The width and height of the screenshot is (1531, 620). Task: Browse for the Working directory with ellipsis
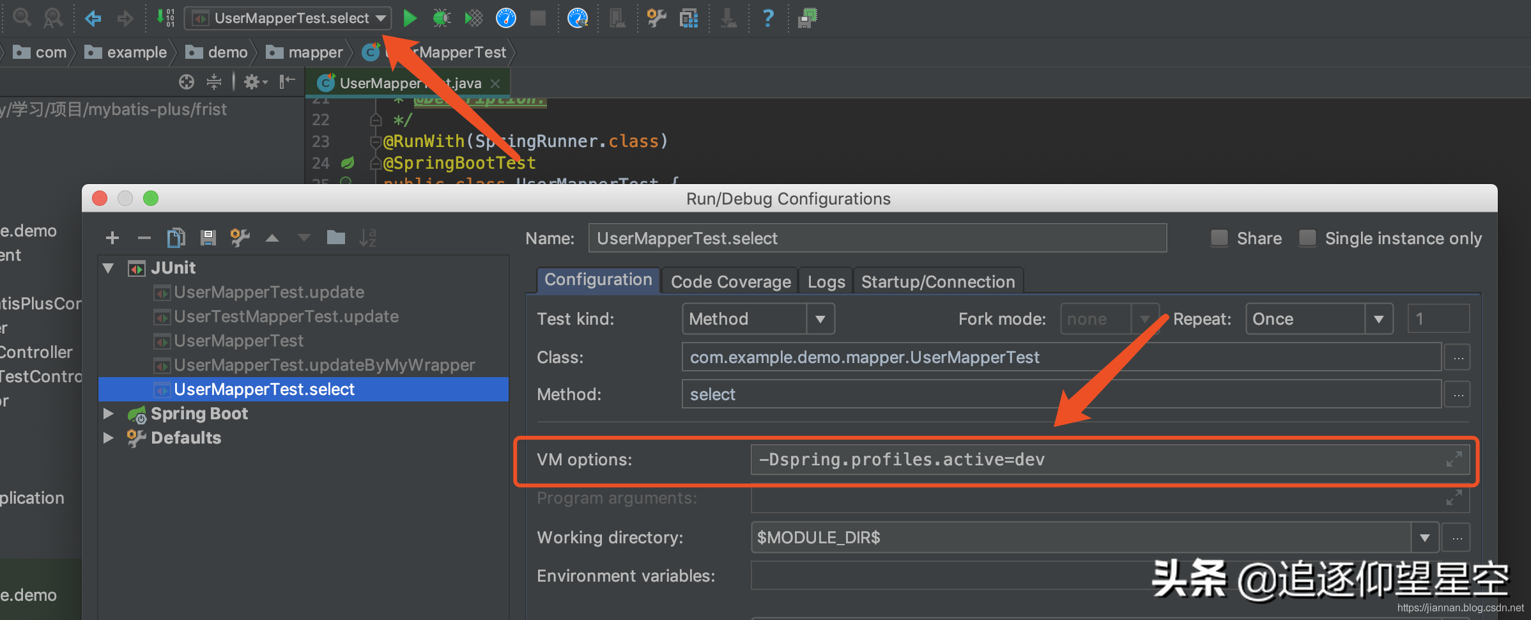click(x=1457, y=538)
